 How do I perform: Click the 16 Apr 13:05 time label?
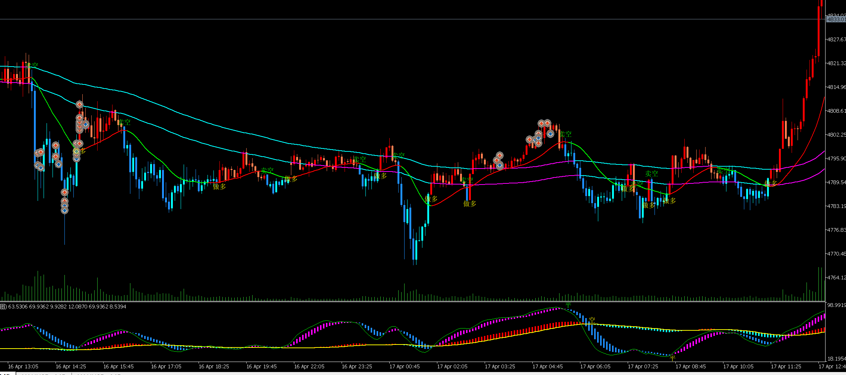point(23,366)
